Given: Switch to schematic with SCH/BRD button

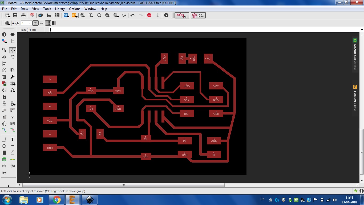Looking at the screenshot, I should click(x=32, y=15).
